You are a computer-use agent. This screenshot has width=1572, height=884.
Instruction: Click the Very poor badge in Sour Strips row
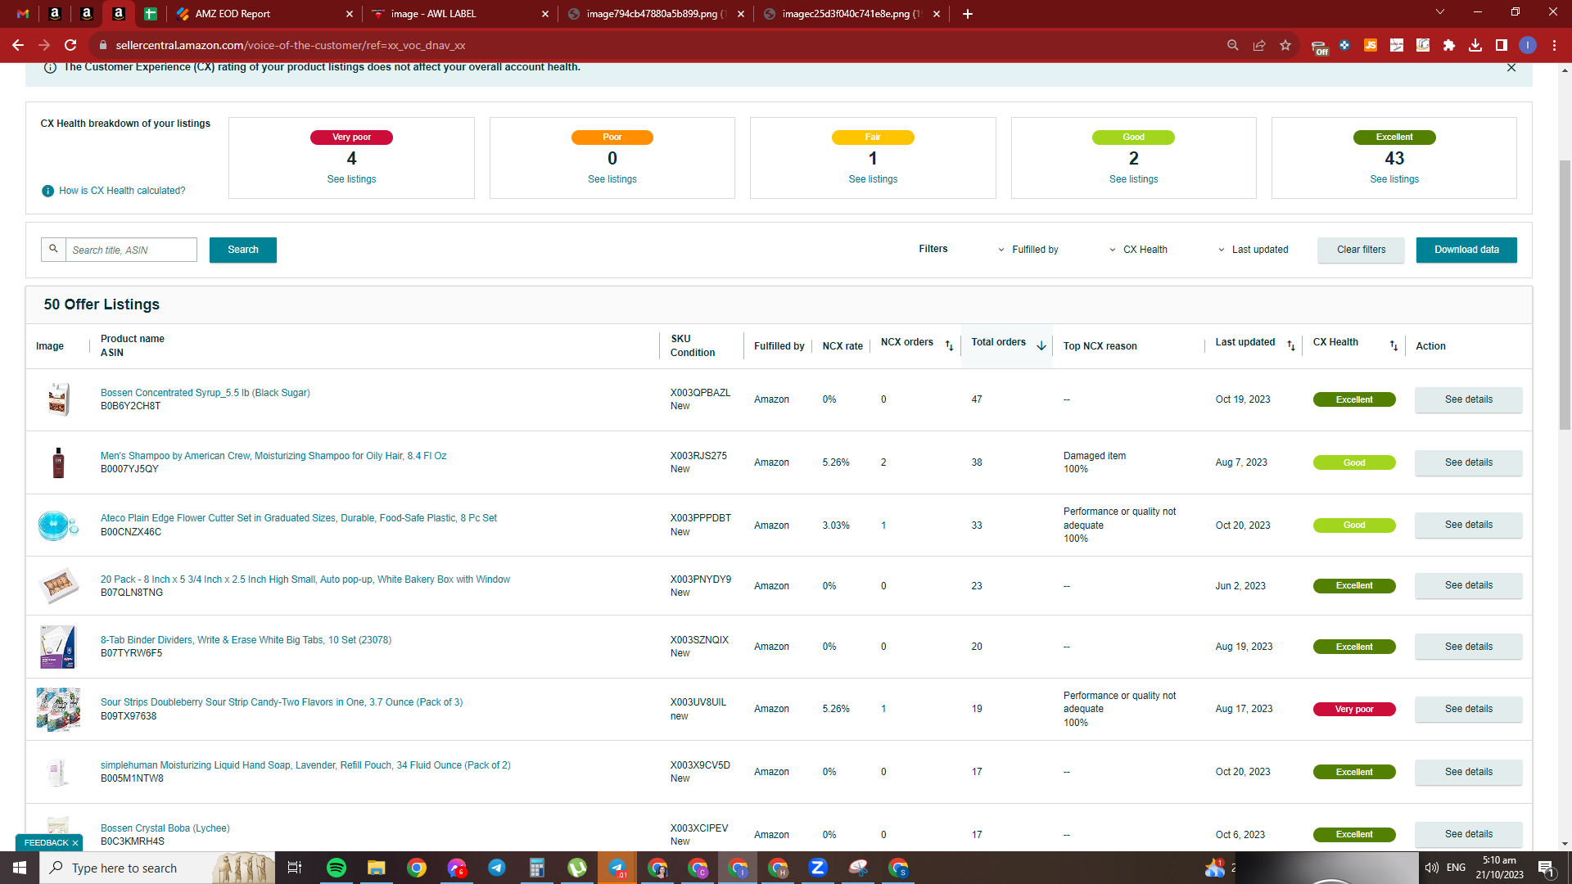point(1354,709)
